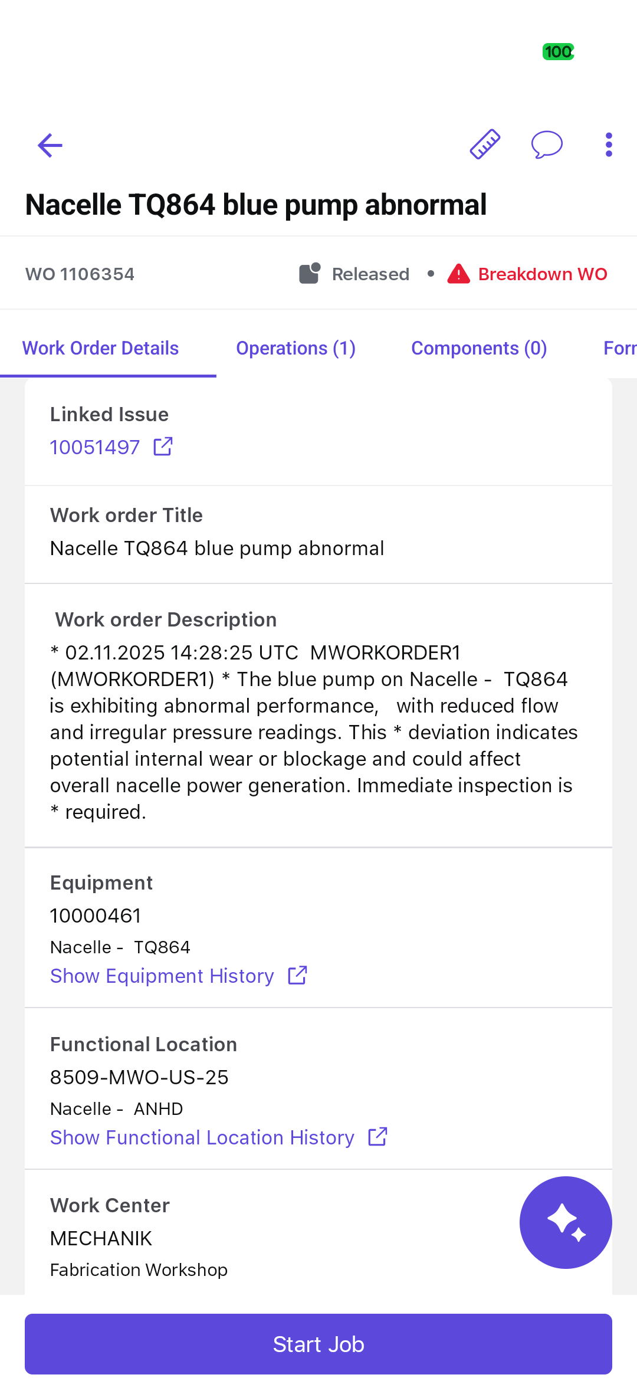This screenshot has height=1391, width=637.
Task: Click external icon next to Functional Location History
Action: click(377, 1137)
